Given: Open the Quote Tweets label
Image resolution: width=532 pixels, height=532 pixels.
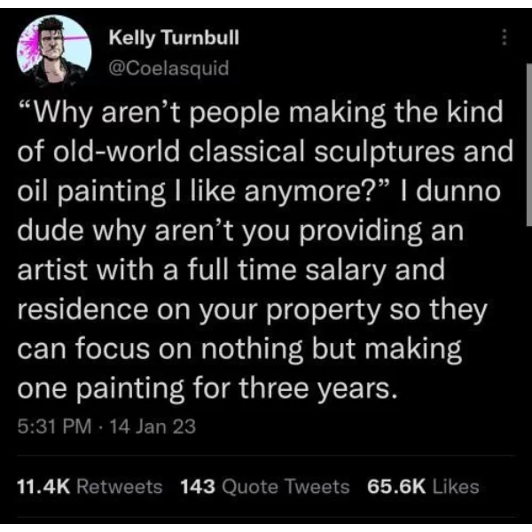Looking at the screenshot, I should click(286, 487).
